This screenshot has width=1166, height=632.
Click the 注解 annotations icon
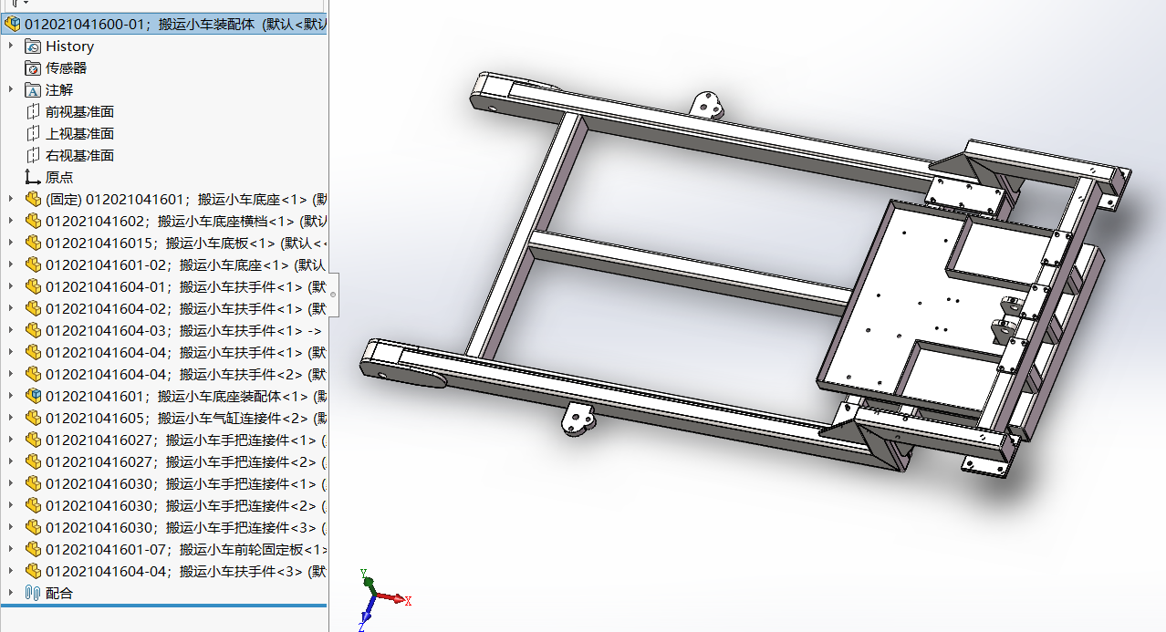[x=33, y=90]
